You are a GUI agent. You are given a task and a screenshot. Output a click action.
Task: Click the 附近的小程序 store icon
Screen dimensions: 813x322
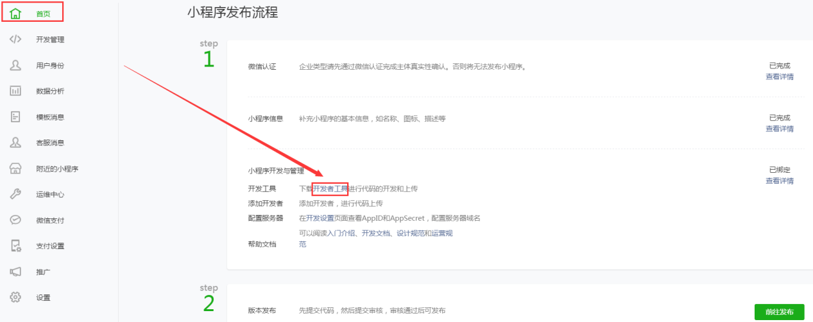(x=15, y=169)
